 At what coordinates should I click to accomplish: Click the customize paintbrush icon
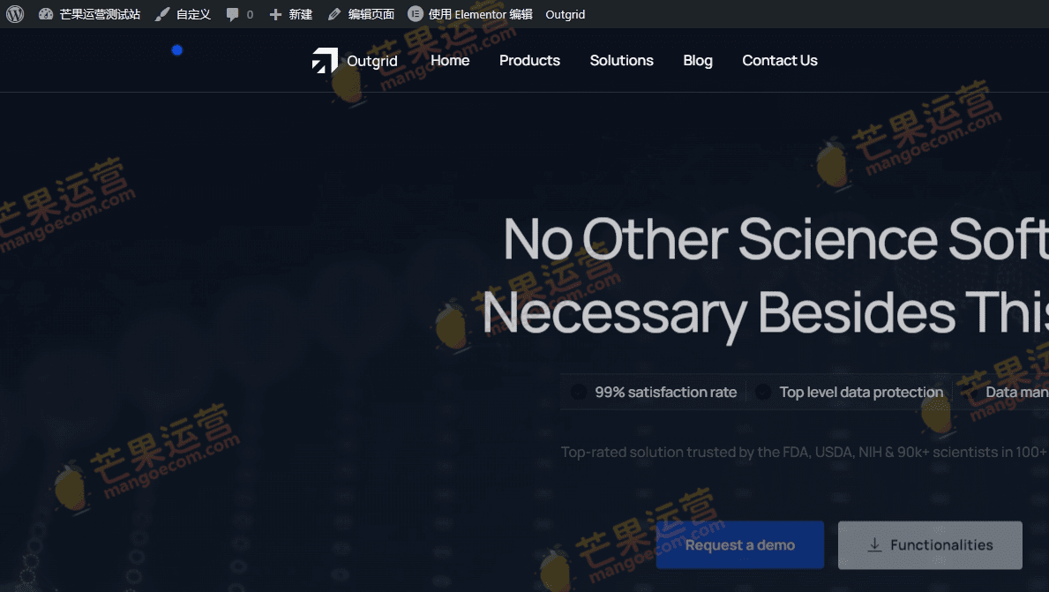click(x=162, y=14)
